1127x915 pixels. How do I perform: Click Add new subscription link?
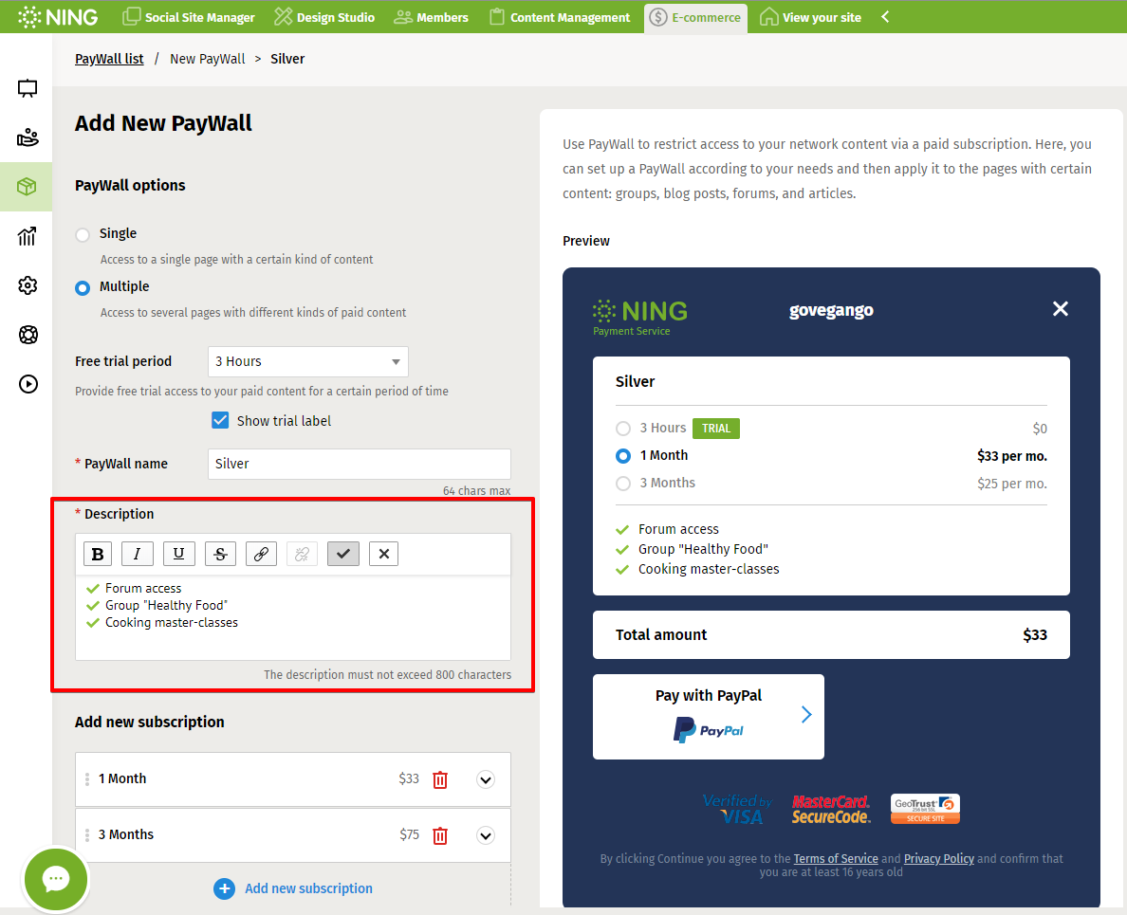(307, 888)
